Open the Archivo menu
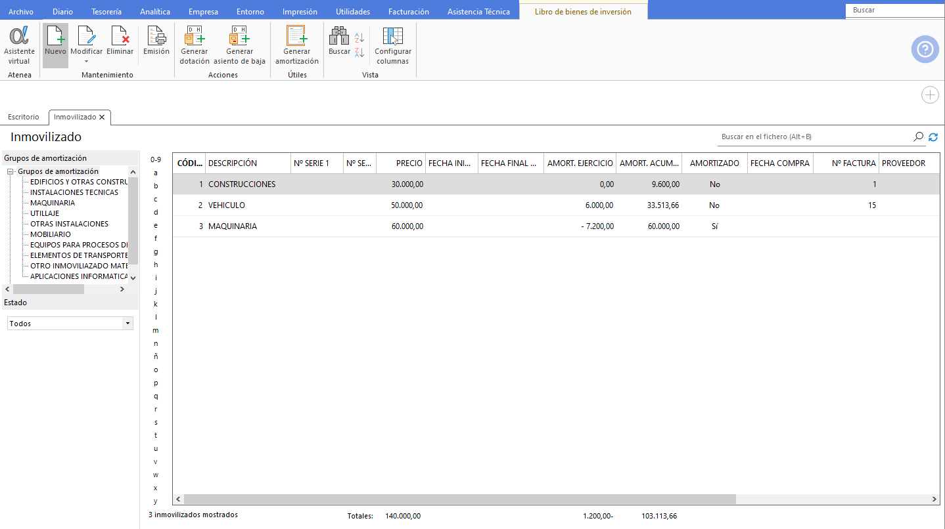The height and width of the screenshot is (529, 945). click(x=21, y=12)
